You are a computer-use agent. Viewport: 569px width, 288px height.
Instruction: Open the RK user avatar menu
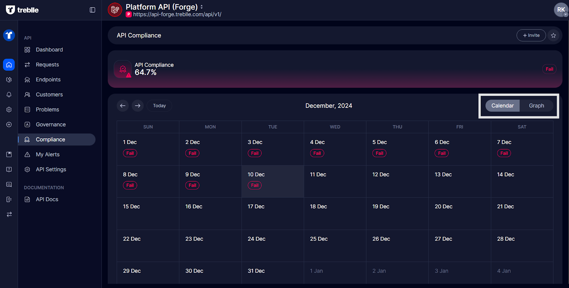[561, 10]
